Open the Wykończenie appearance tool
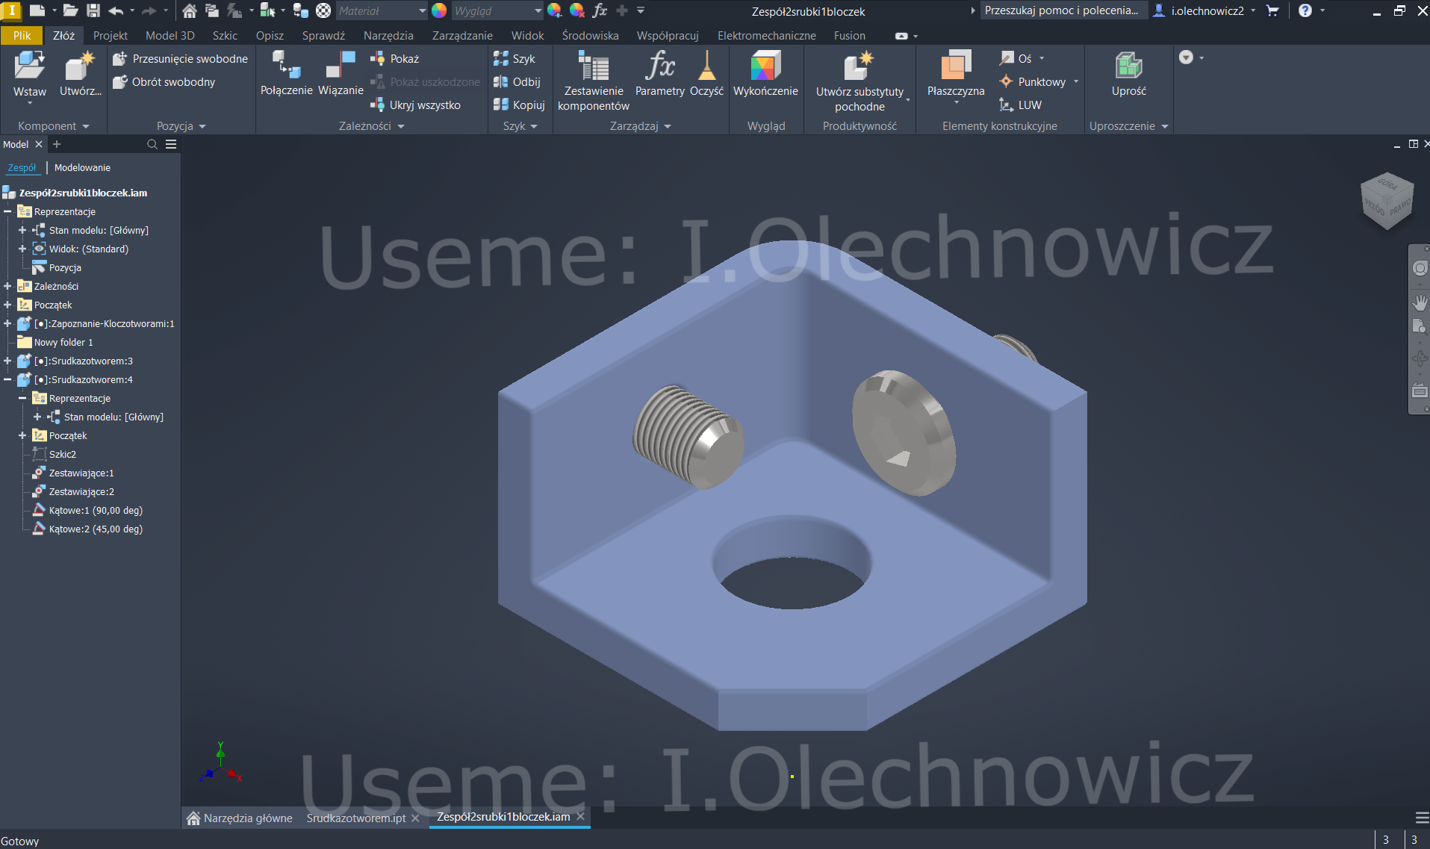The image size is (1430, 849). pos(765,73)
